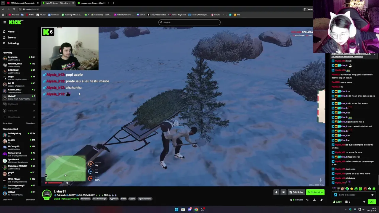The height and width of the screenshot is (213, 379).
Task: Open Chrome icon on the taskbar
Action: pos(196,209)
